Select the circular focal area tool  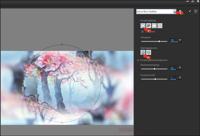coord(143,26)
